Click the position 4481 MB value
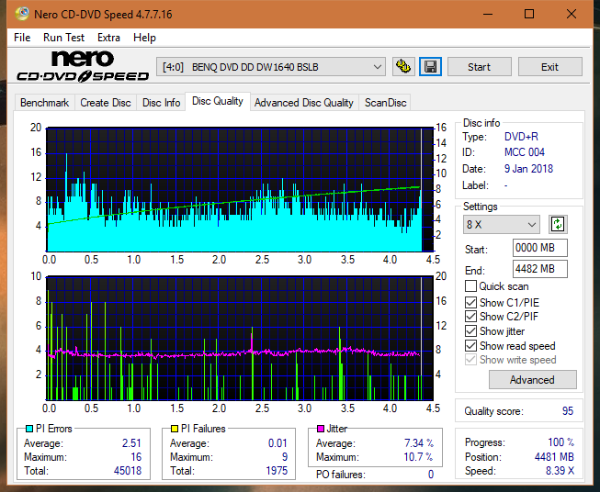 click(554, 457)
